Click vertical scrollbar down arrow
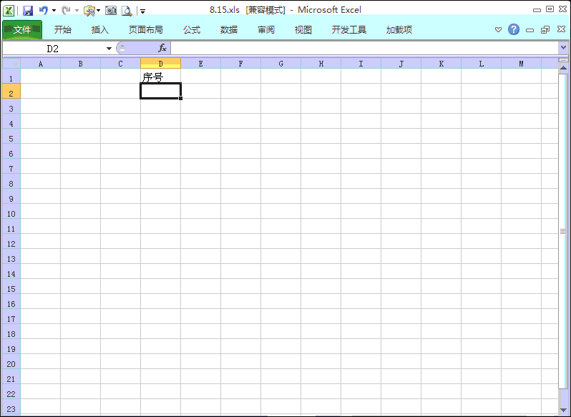 [x=563, y=410]
